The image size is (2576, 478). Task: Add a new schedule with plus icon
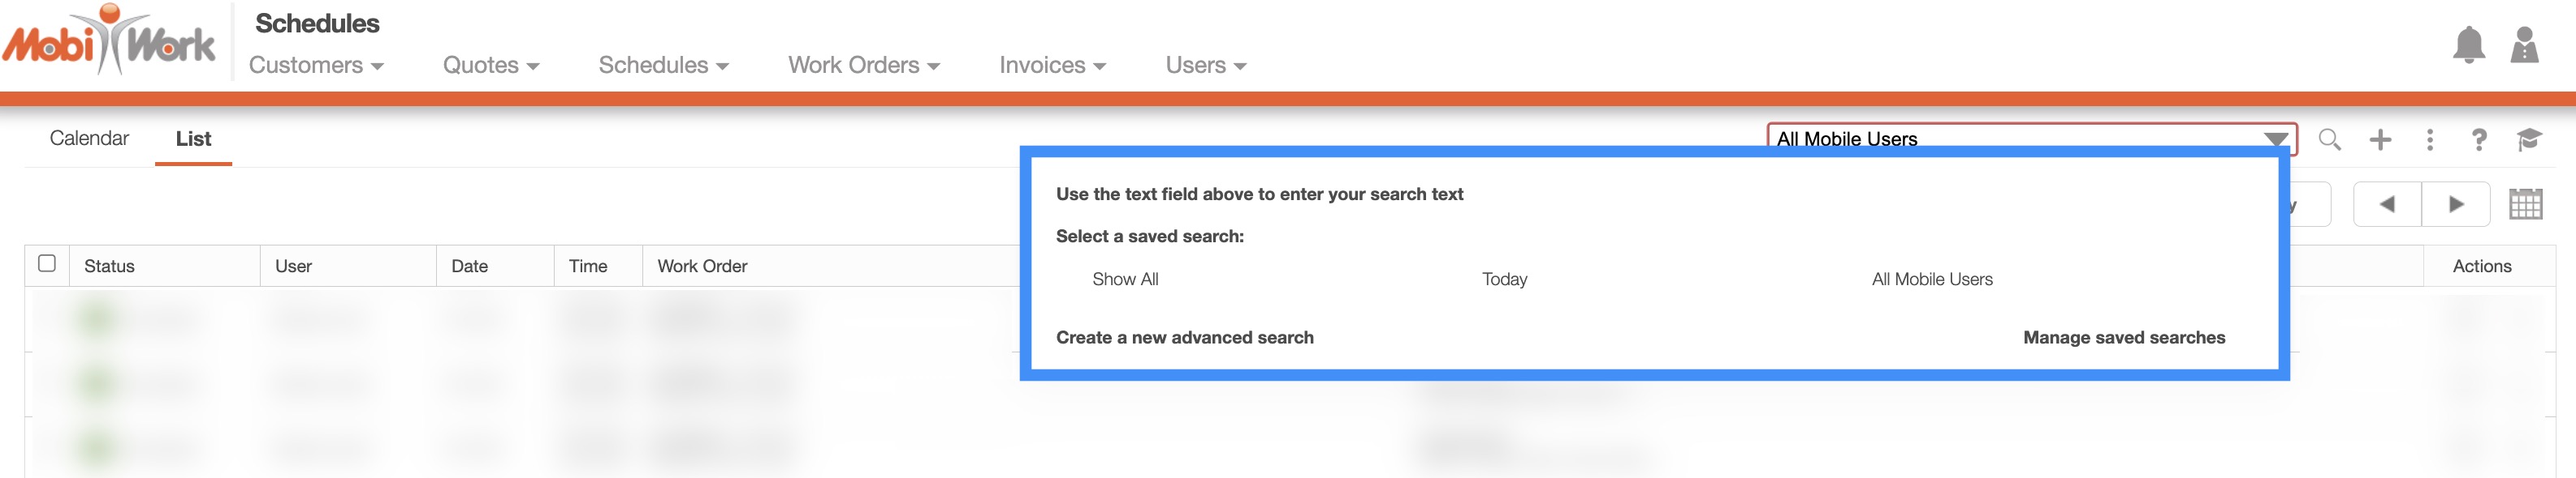click(2380, 139)
